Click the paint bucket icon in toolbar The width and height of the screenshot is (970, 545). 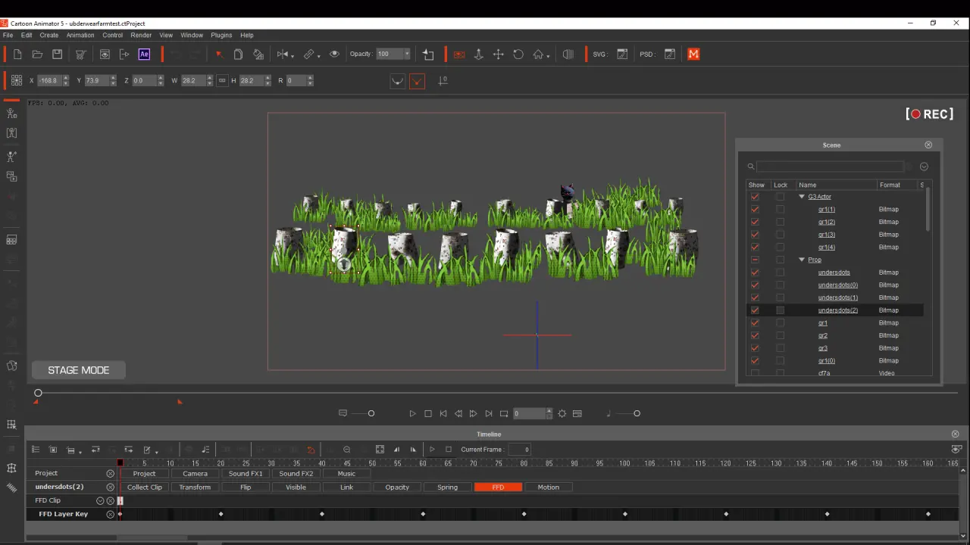pos(258,54)
